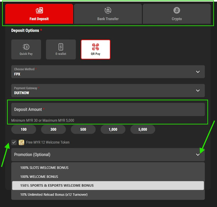217x207 pixels.
Task: Pick the 1,000 preset amount
Action: click(113, 129)
